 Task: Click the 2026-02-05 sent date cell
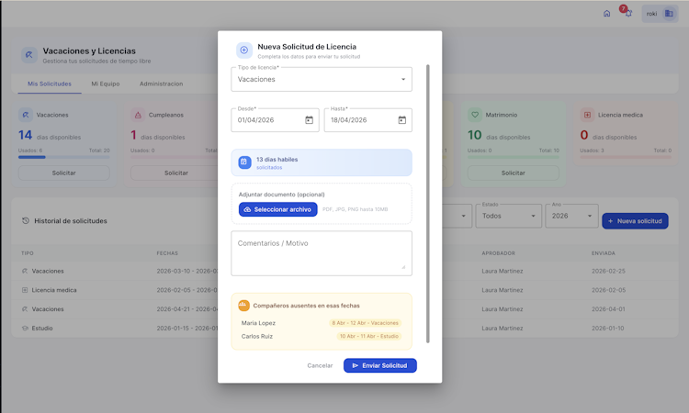coord(608,290)
